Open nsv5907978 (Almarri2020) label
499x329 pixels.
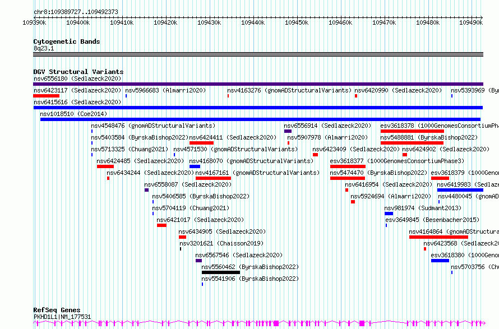[327, 137]
